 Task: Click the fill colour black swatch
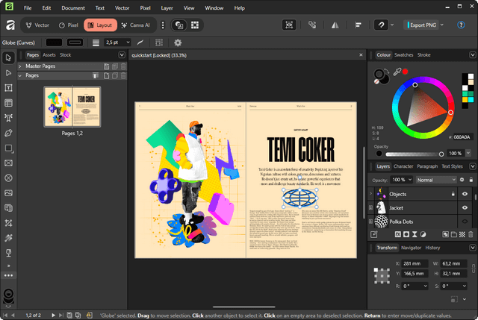[x=54, y=43]
